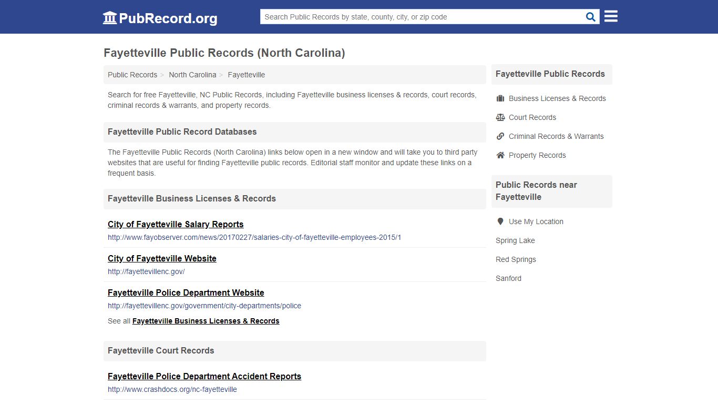Click Fayetteville Business Licenses & Records section heading
The width and height of the screenshot is (718, 404).
click(192, 198)
